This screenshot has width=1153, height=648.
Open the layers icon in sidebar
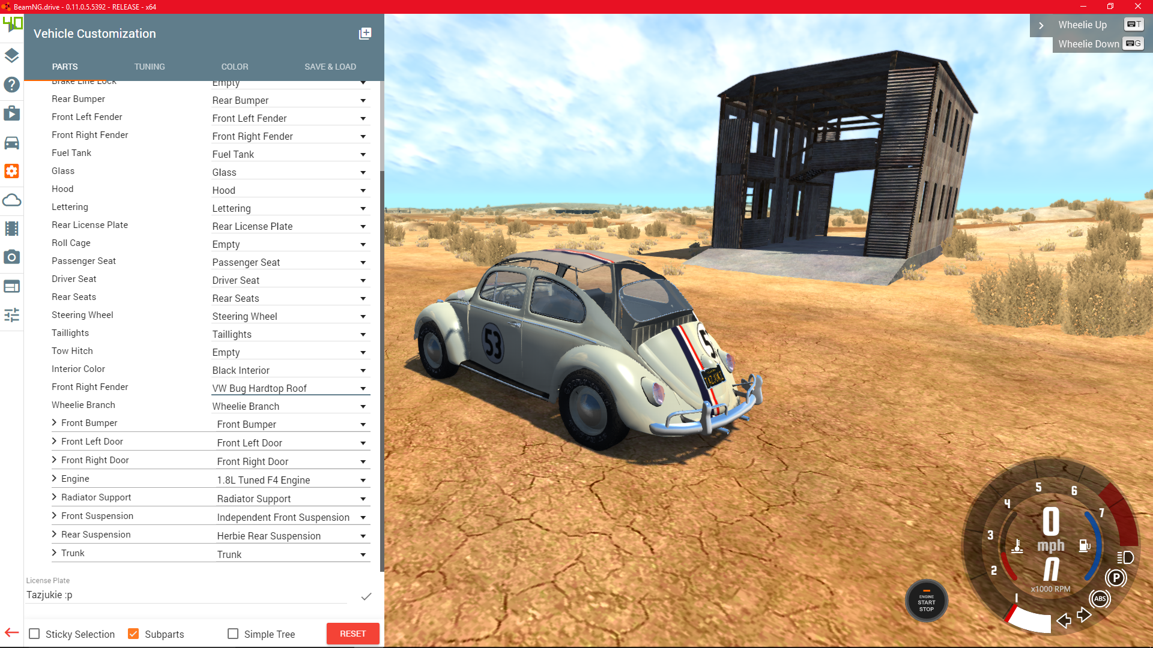pos(11,56)
